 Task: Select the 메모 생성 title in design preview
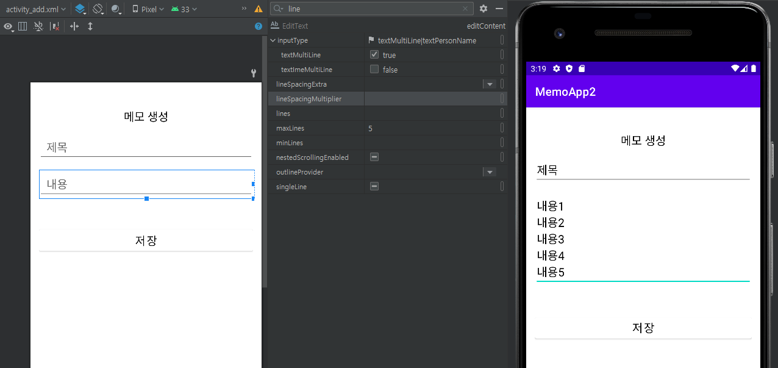pos(146,117)
